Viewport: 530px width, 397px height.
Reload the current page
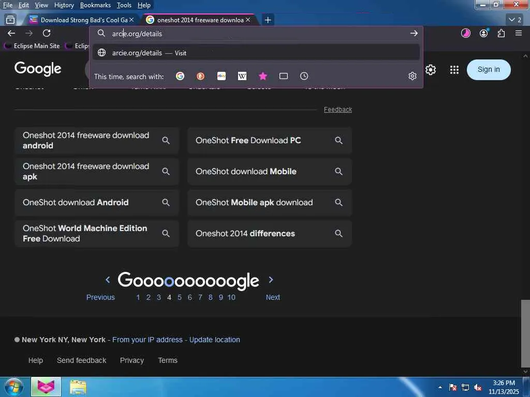[x=47, y=33]
